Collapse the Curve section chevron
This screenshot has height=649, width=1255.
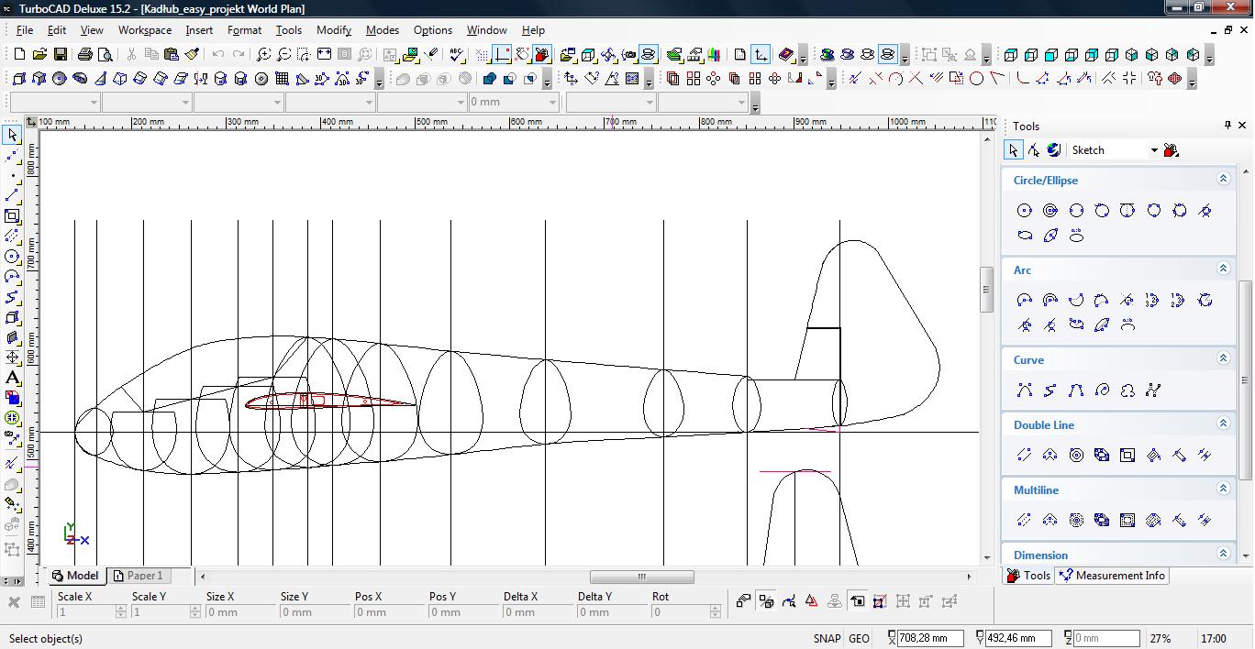1223,359
